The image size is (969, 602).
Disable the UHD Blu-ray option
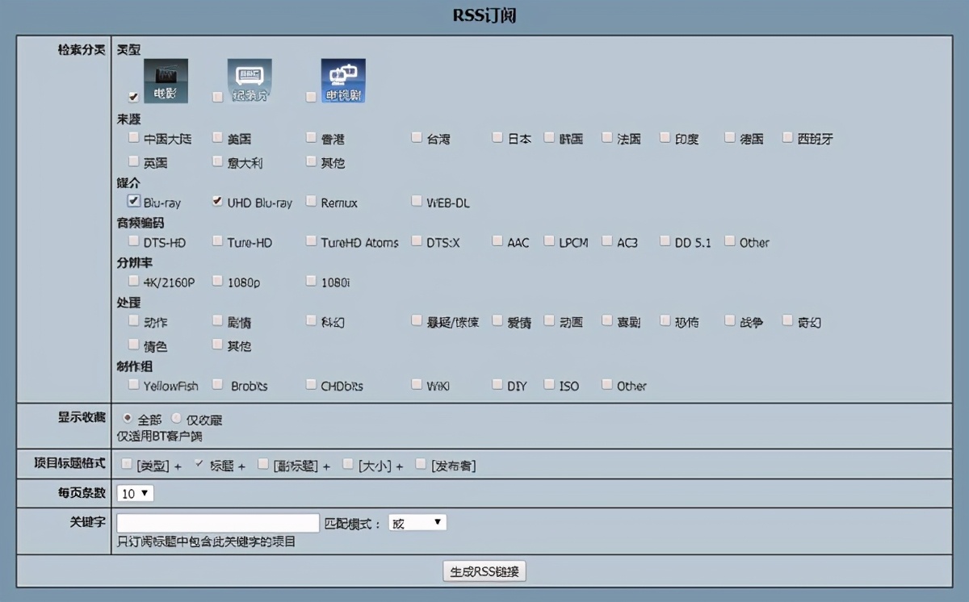pyautogui.click(x=216, y=200)
